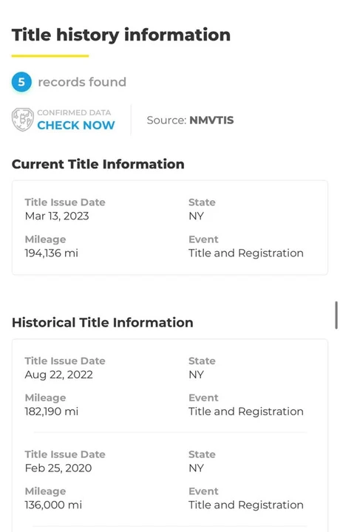Click the Feb 25, 2020 title issue date

point(58,468)
